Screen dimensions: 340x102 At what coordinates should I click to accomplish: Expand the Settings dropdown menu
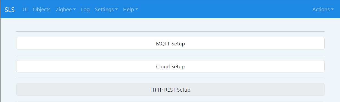[x=106, y=9]
